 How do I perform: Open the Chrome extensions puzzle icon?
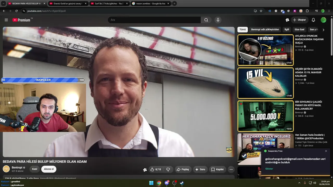[307, 11]
